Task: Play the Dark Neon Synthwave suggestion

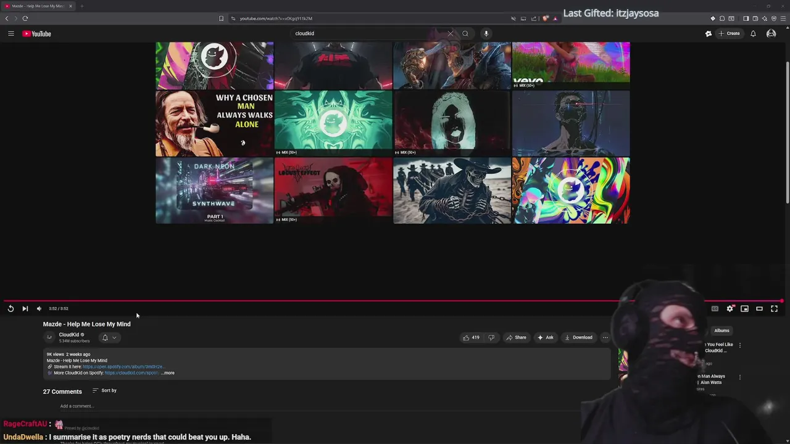Action: [214, 191]
